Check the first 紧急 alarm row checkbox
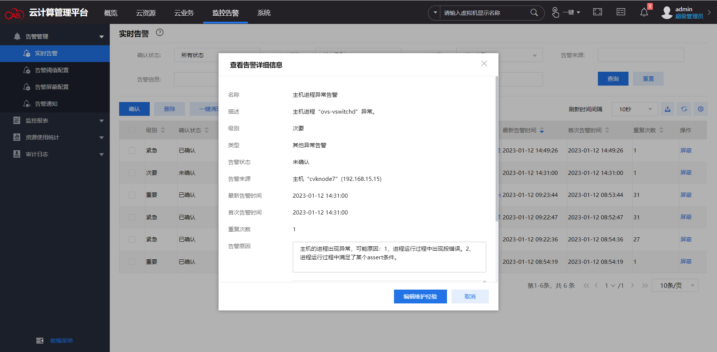Screen dimensions: 717x352 [x=132, y=150]
